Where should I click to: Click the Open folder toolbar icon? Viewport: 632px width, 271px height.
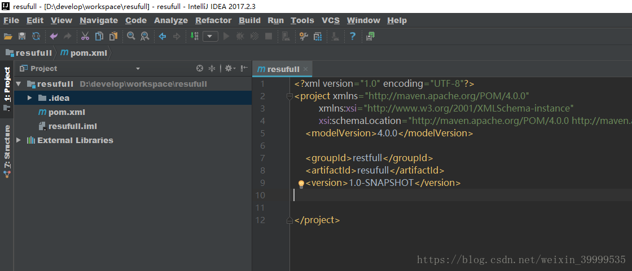[8, 37]
